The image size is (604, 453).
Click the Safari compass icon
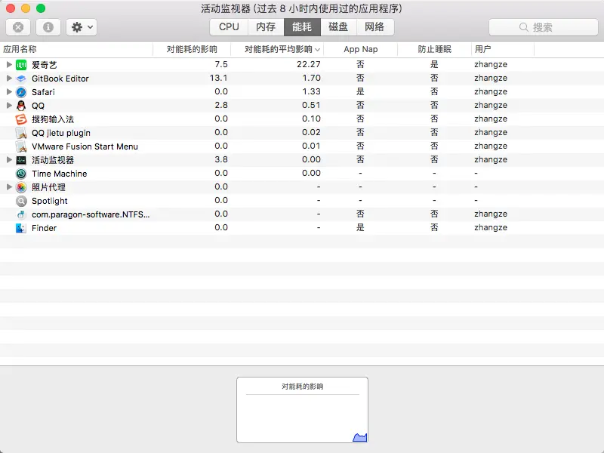coord(21,92)
